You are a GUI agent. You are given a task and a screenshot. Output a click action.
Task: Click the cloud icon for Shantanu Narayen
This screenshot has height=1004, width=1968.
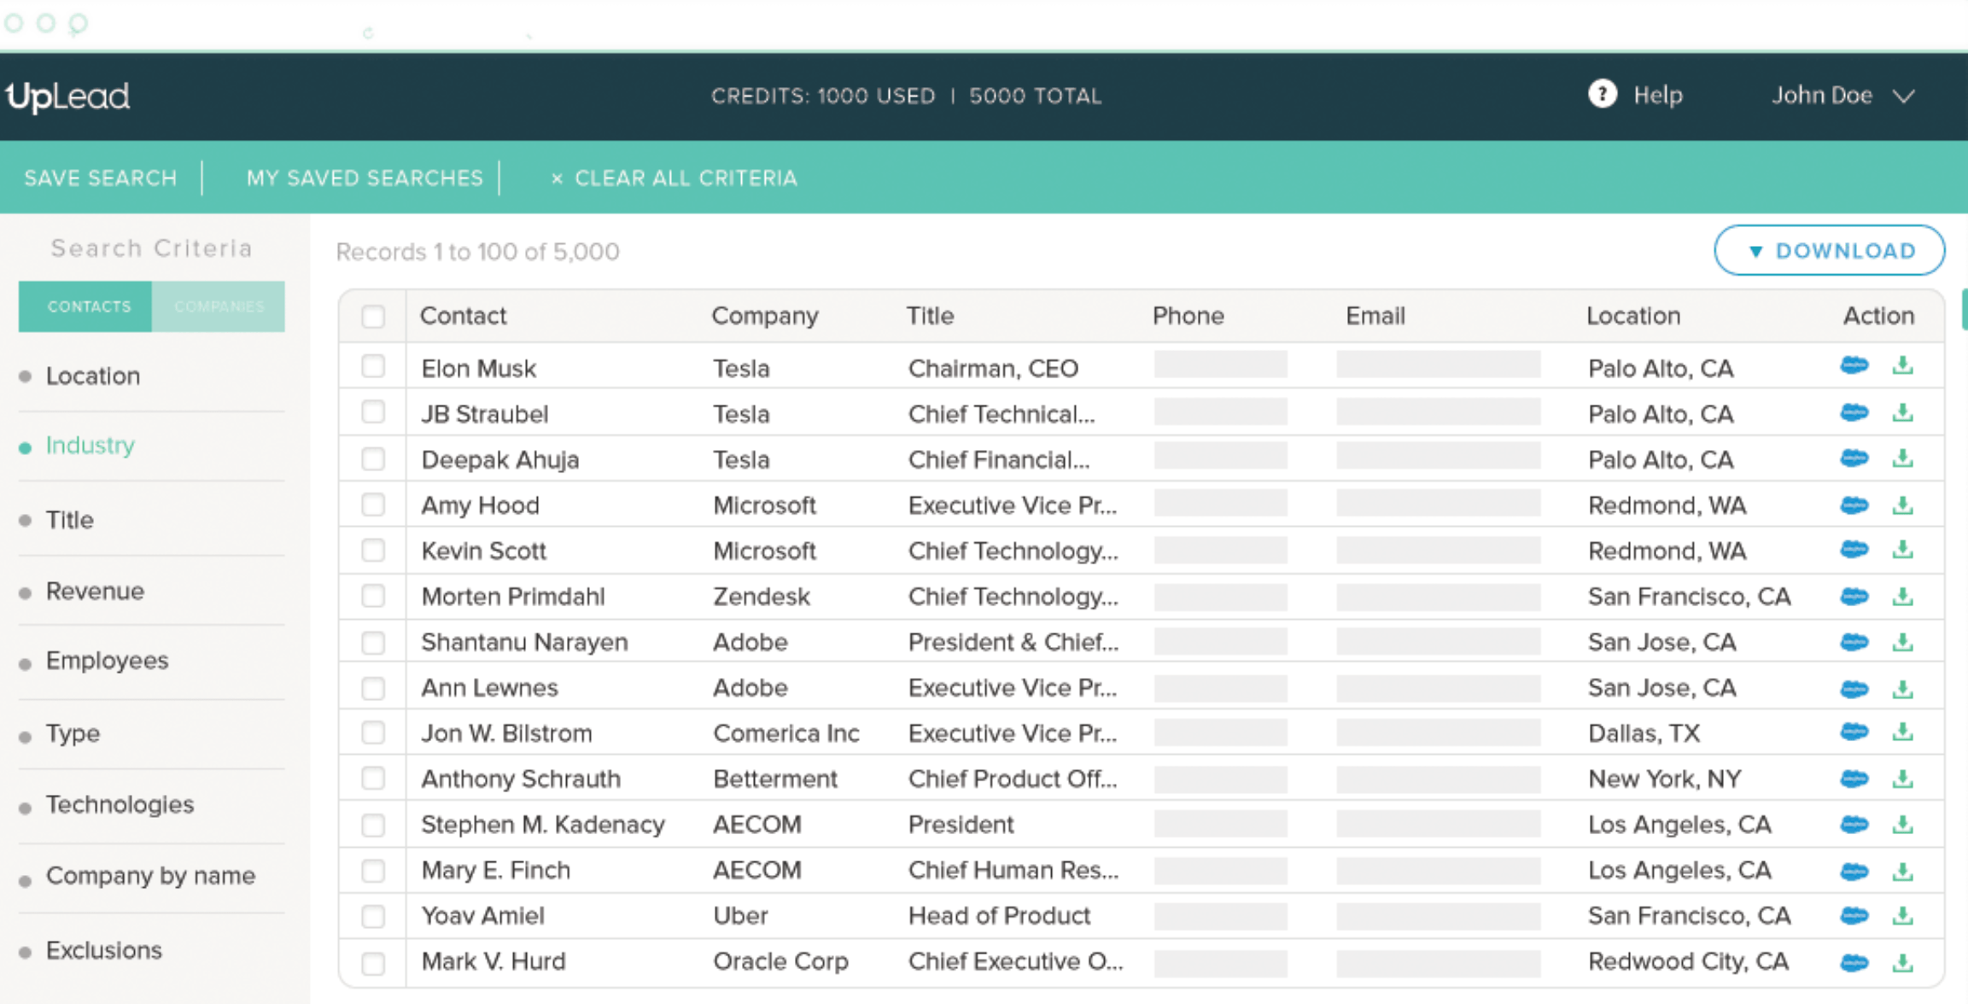coord(1854,642)
